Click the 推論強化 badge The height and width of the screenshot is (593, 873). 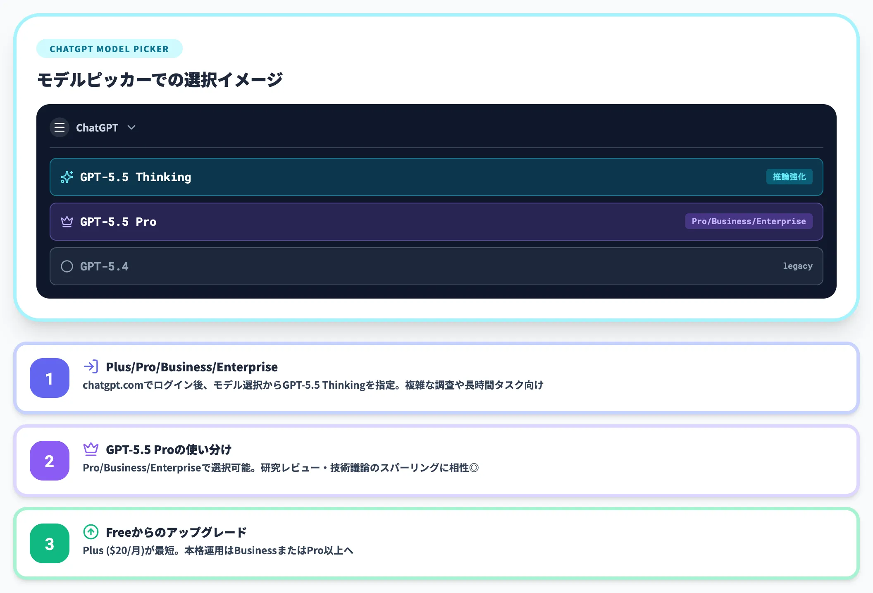[789, 177]
